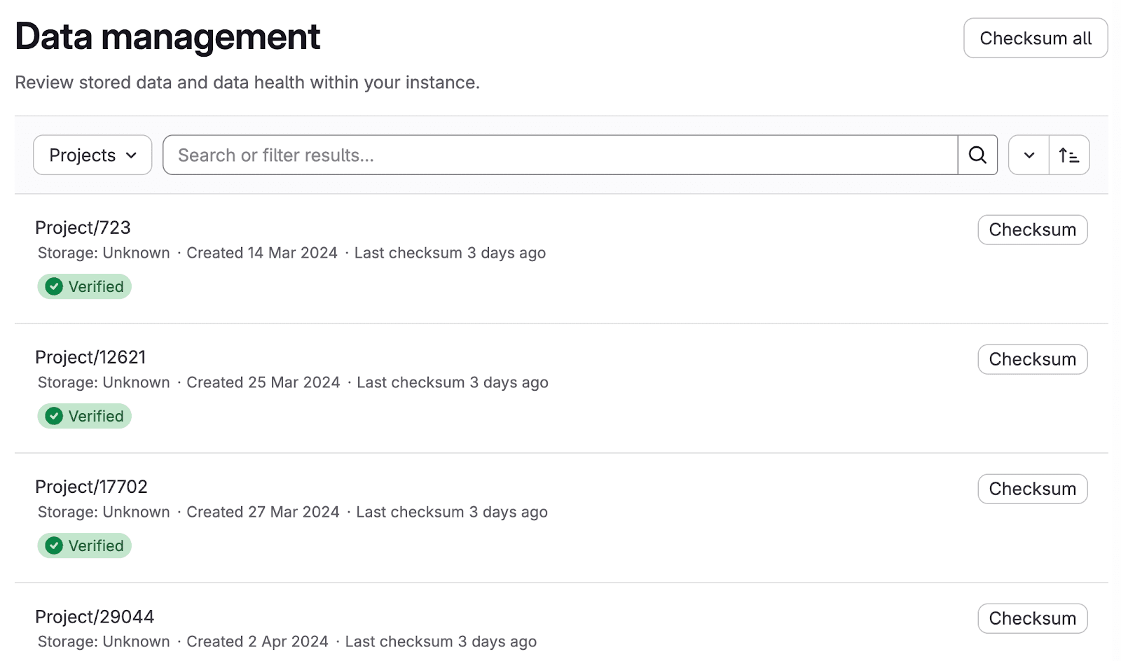The image size is (1121, 661).
Task: Open the Project/12621 entry title
Action: (x=90, y=357)
